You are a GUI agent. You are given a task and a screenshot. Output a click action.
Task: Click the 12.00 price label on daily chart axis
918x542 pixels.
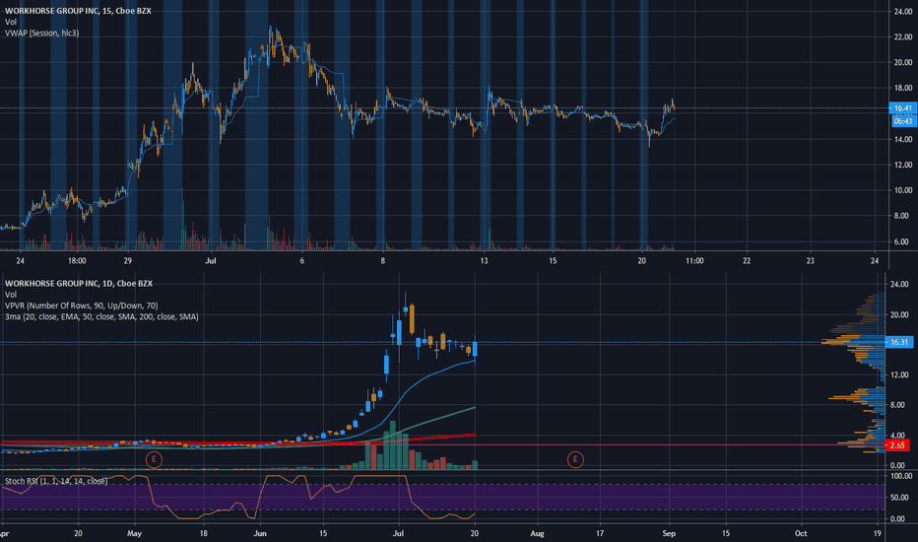pyautogui.click(x=899, y=374)
